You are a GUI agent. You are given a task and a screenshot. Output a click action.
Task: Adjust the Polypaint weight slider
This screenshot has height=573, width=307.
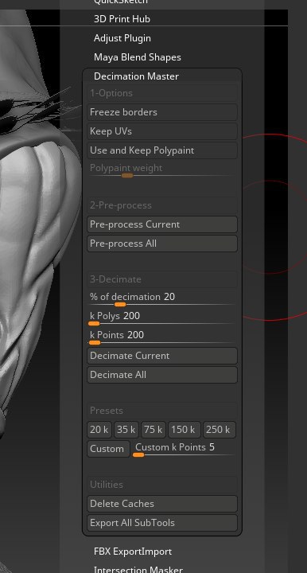(162, 170)
